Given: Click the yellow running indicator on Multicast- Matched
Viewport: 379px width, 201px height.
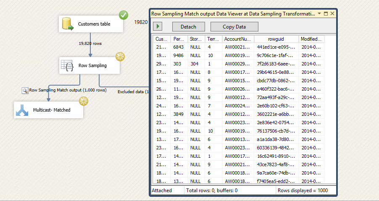Looking at the screenshot, I should click(83, 101).
